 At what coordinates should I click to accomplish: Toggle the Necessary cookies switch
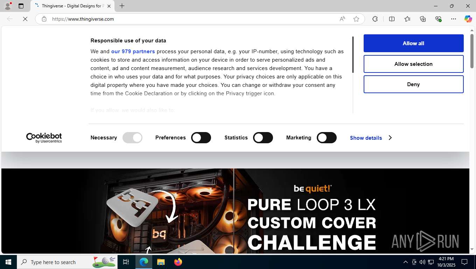[x=132, y=138]
